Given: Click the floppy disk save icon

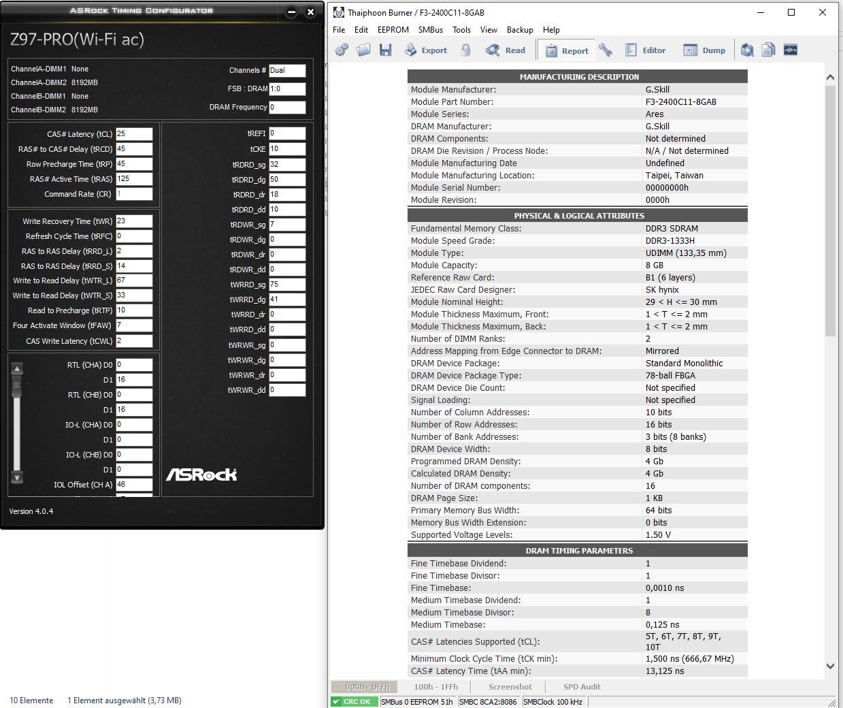Looking at the screenshot, I should click(x=385, y=50).
